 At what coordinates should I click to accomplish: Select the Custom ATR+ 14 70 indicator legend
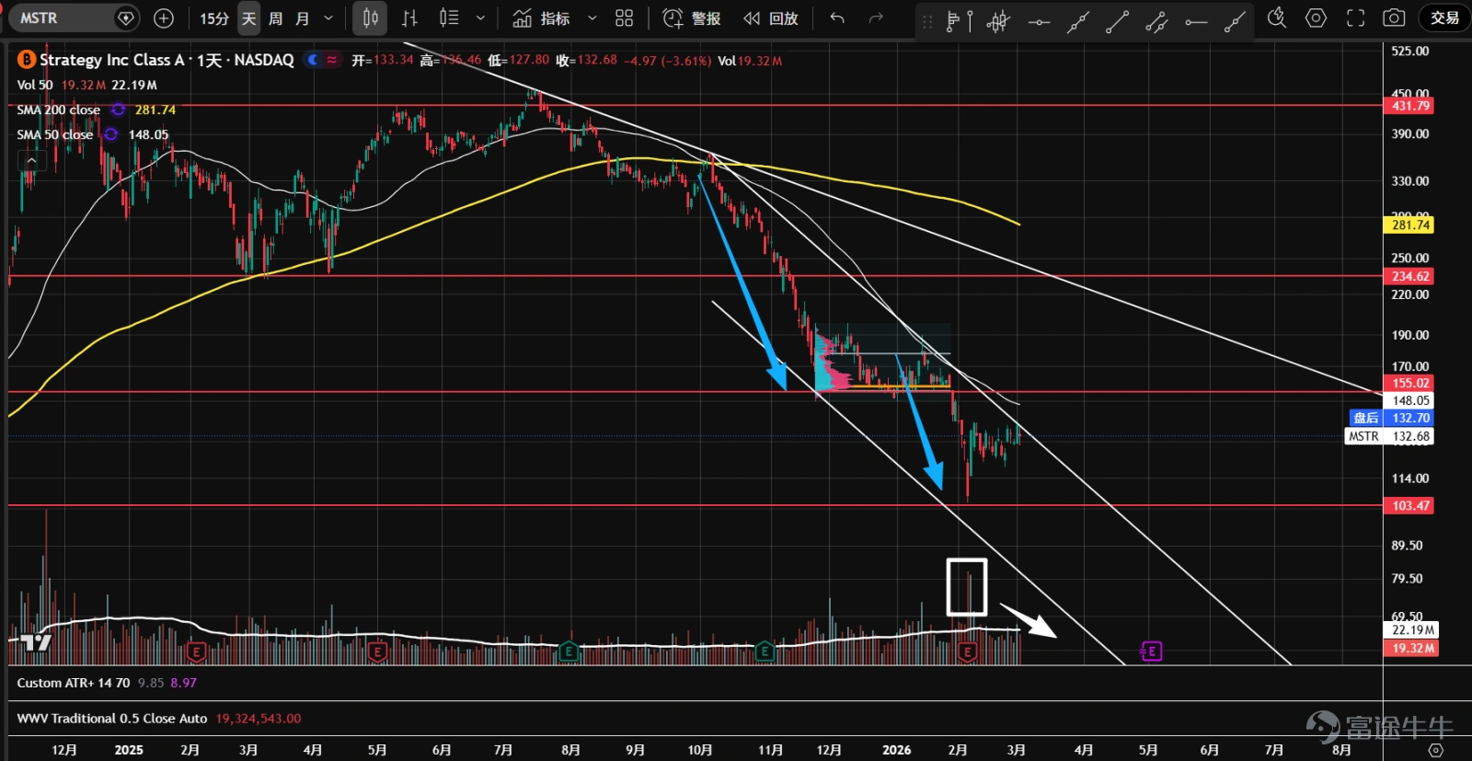point(74,683)
